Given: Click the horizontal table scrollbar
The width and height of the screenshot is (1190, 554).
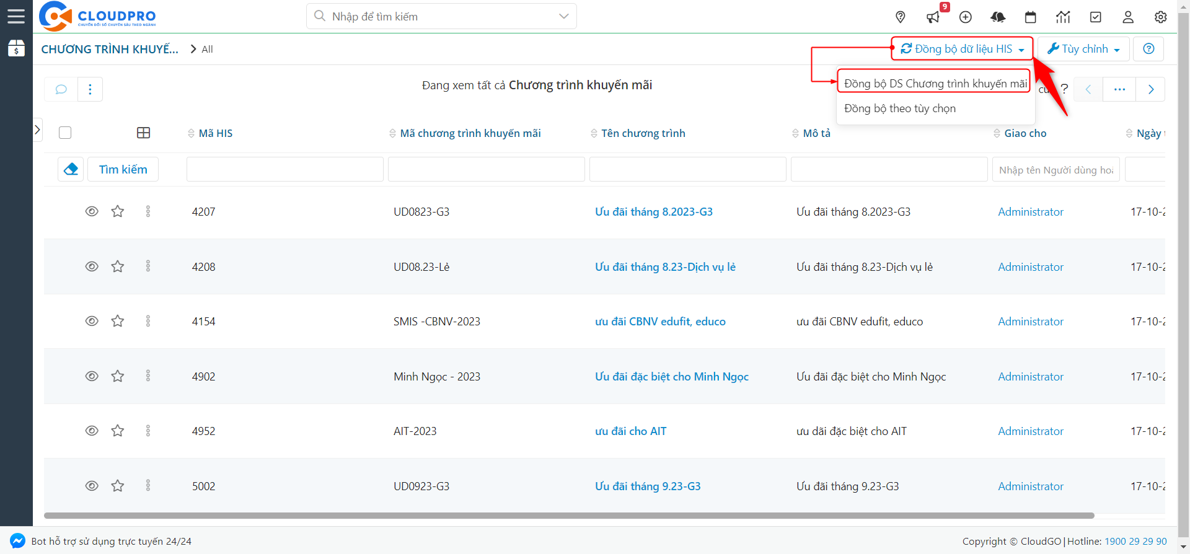Looking at the screenshot, I should coord(569,516).
